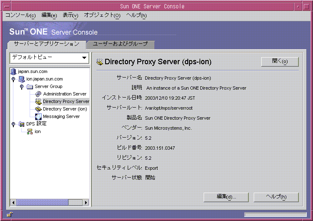Open the オブジェクト menu

(102, 15)
